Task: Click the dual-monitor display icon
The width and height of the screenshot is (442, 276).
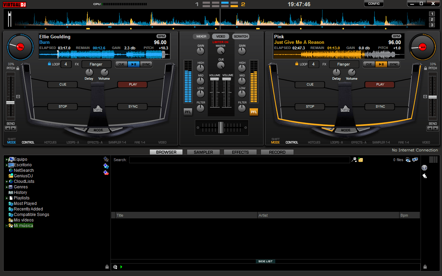Action: [x=415, y=159]
